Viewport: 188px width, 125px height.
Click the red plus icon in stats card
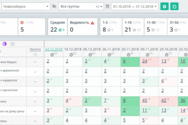(x=22, y=23)
